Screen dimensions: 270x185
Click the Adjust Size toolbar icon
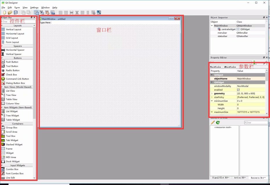pyautogui.click(x=99, y=12)
